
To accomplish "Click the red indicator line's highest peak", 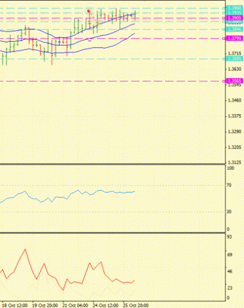I will point(25,249).
